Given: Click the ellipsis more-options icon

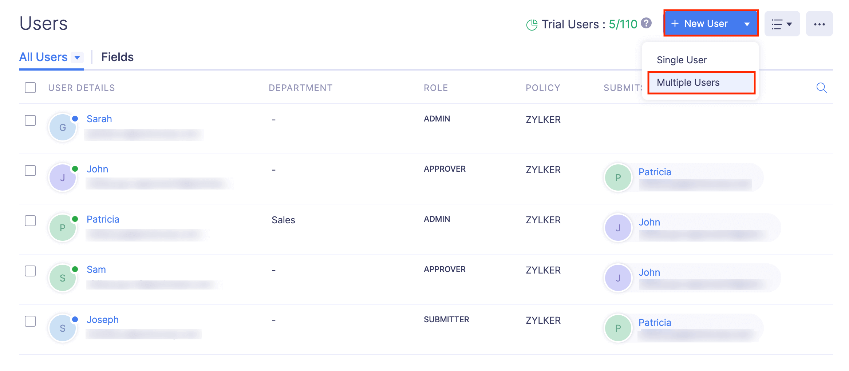Looking at the screenshot, I should pos(819,23).
